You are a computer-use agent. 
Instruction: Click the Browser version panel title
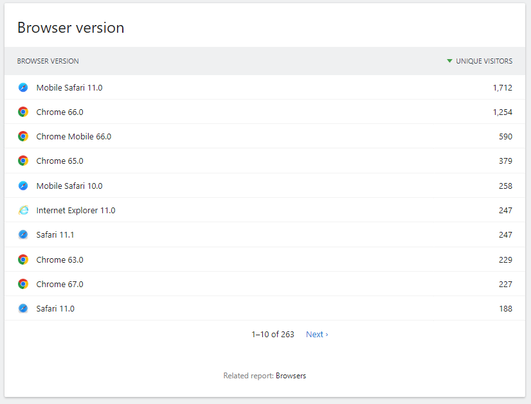(x=71, y=28)
